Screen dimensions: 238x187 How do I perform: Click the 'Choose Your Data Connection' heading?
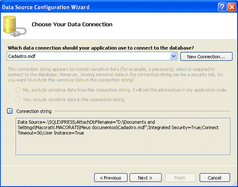click(x=72, y=24)
